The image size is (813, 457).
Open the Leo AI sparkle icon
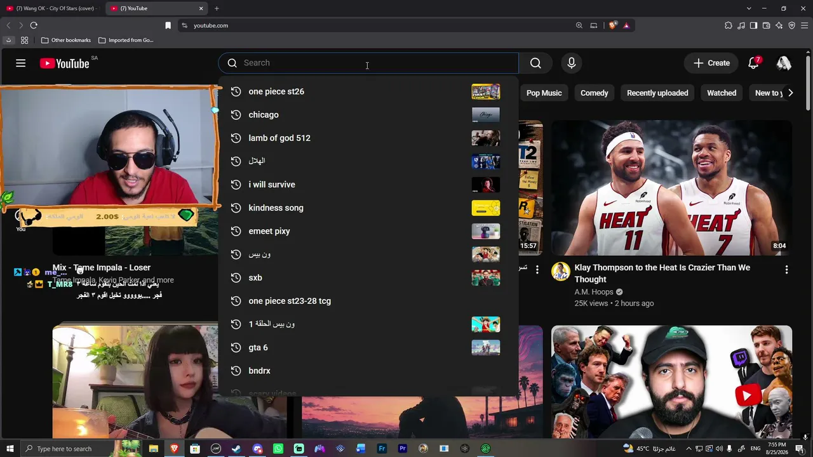[x=779, y=25]
